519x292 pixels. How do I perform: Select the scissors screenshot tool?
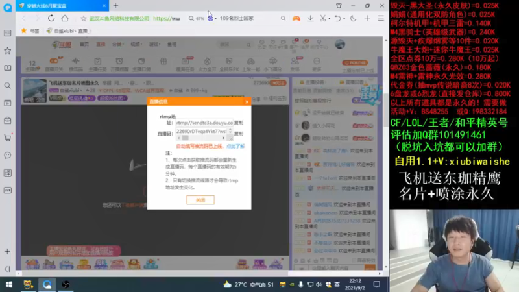coord(322,19)
